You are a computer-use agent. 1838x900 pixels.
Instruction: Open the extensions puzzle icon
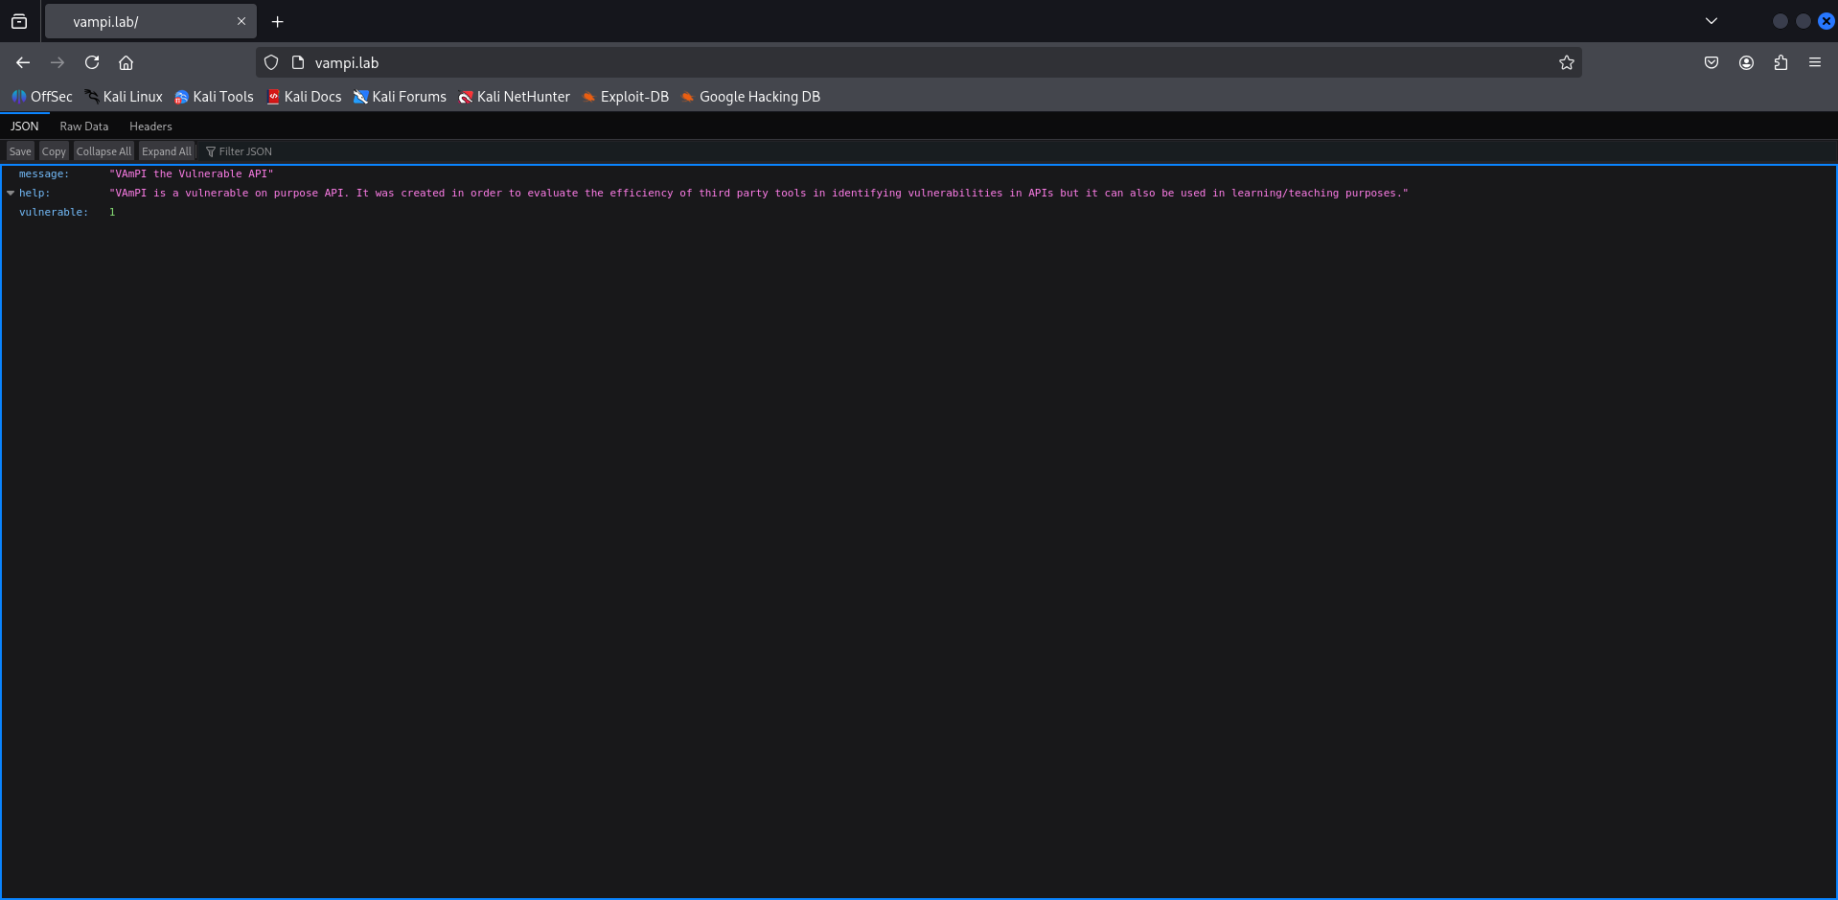[x=1781, y=62]
